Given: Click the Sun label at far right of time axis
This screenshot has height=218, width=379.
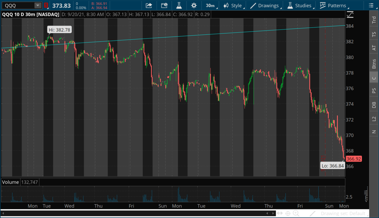Looking at the screenshot, I should point(329,206).
